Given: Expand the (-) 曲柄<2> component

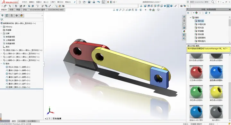Looking at the screenshot, I should click(x=1, y=60).
